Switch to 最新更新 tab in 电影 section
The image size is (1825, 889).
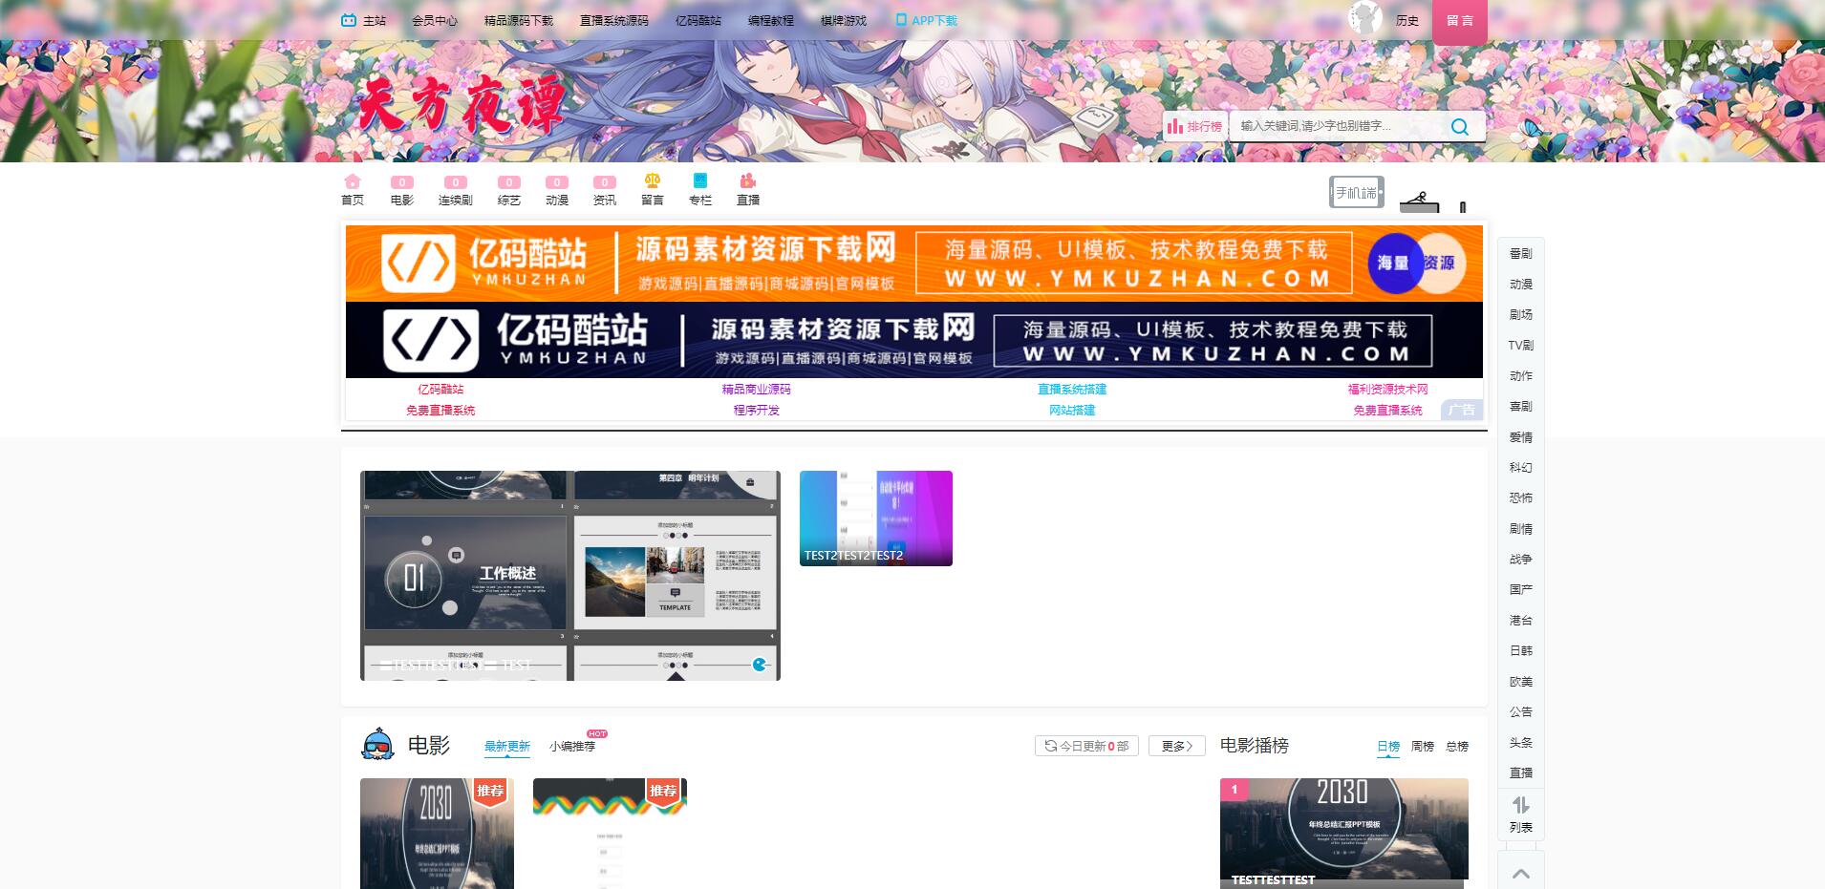507,746
